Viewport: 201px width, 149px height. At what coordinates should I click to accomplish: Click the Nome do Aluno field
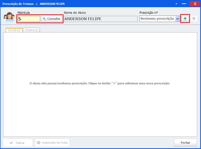(x=101, y=19)
